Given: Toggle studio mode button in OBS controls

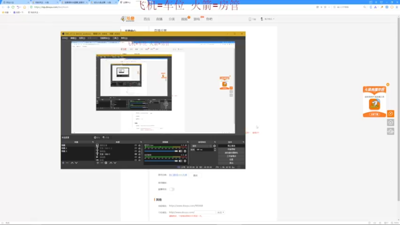Looking at the screenshot, I should (231, 156).
